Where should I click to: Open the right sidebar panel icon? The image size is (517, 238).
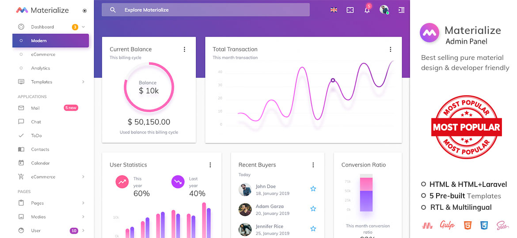pos(401,10)
